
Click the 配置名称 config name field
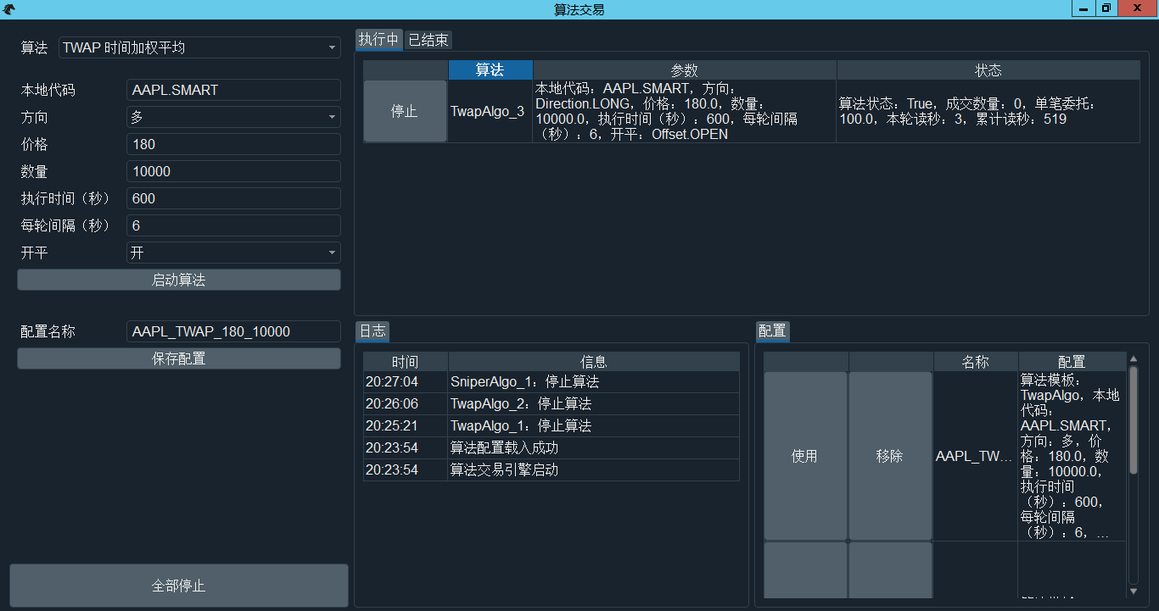click(x=233, y=331)
